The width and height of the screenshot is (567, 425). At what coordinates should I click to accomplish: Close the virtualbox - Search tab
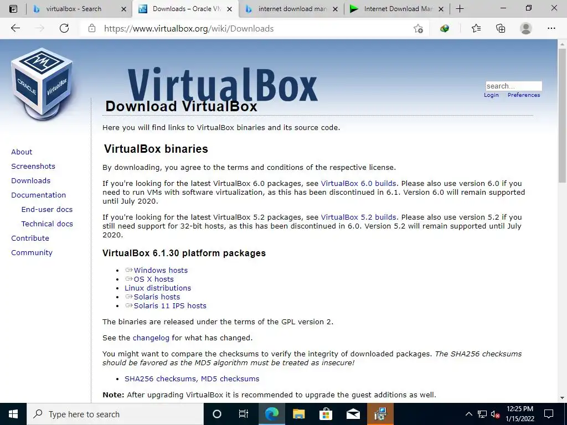[x=123, y=9]
